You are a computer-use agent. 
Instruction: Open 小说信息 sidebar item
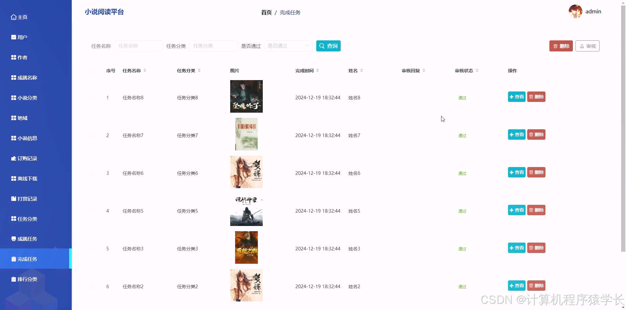(x=36, y=138)
